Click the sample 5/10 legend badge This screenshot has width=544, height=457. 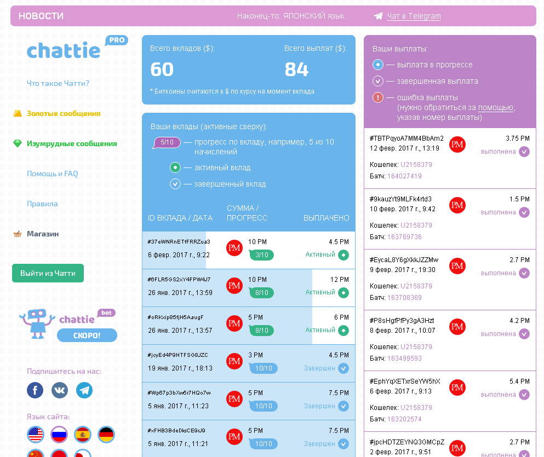(x=167, y=142)
